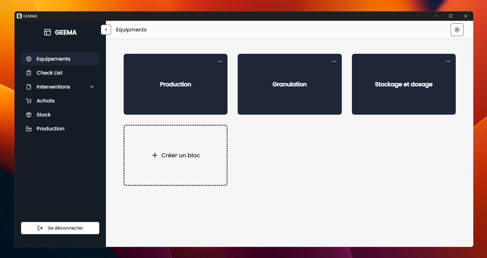
Task: Go to the Check List page
Action: point(50,73)
